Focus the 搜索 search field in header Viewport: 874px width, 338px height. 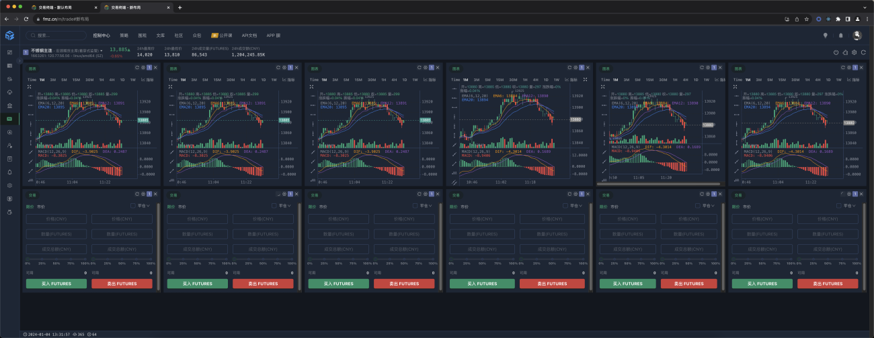click(x=56, y=35)
